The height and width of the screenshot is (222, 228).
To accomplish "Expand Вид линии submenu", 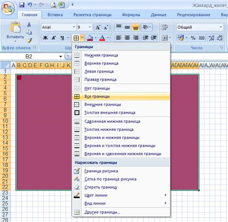I will [165, 203].
